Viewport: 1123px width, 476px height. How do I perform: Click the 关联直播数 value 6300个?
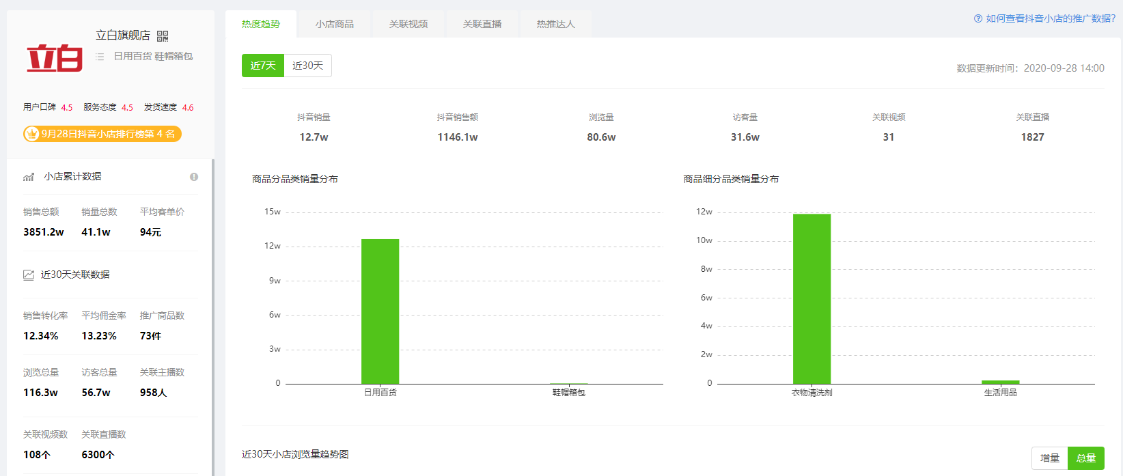coord(98,455)
